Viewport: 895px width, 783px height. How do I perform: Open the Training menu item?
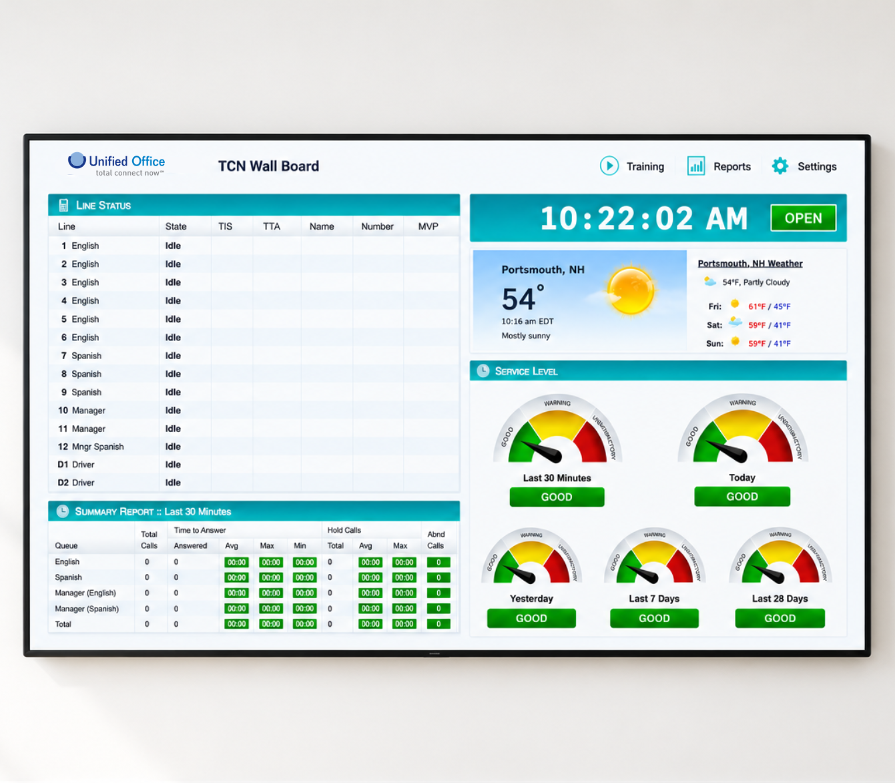pyautogui.click(x=645, y=167)
